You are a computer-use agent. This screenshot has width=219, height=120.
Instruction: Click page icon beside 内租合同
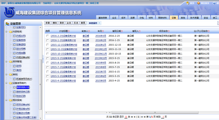click(x=14, y=36)
